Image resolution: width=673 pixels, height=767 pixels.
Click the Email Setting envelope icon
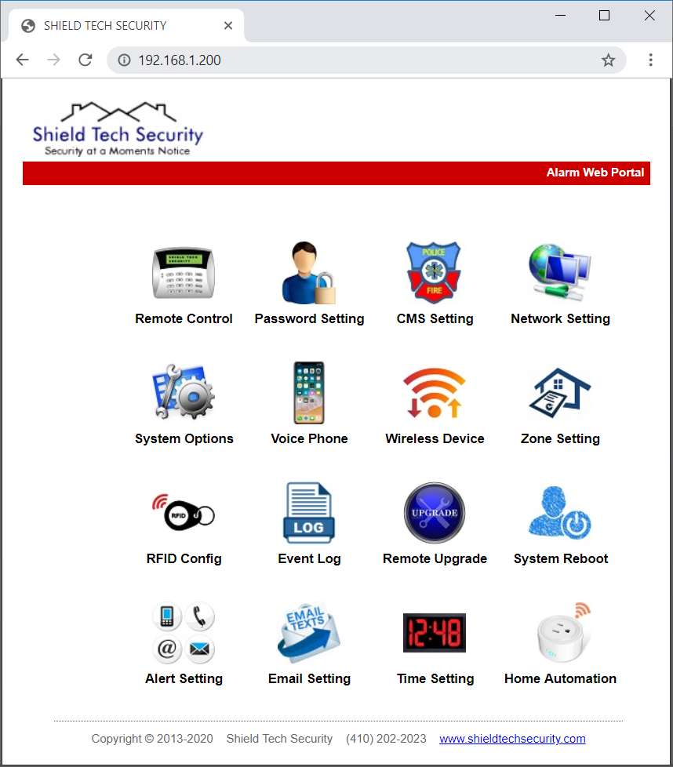click(x=309, y=633)
